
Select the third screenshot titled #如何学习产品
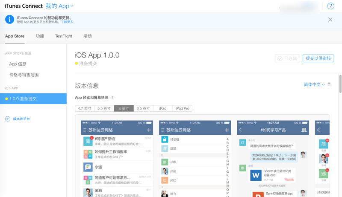(273, 159)
